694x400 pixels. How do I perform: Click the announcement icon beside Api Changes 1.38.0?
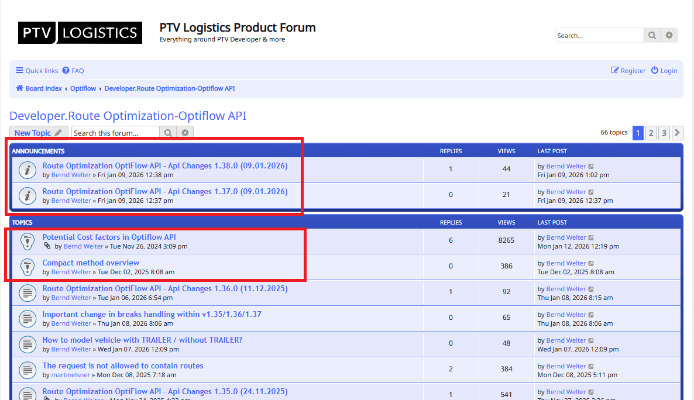(x=27, y=170)
